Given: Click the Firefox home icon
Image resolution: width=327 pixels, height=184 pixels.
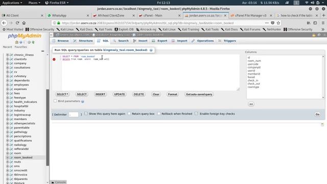Looking at the screenshot, I should tap(24, 23).
